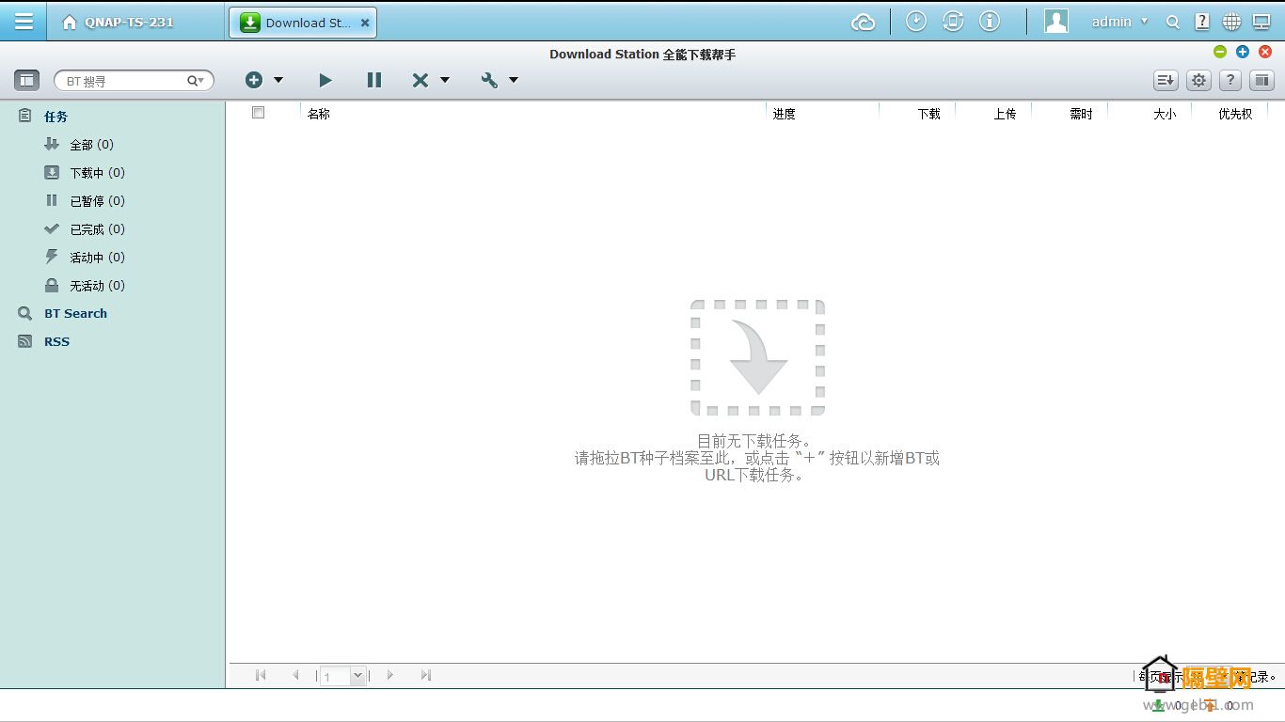Open Download Station help question button

tap(1229, 81)
